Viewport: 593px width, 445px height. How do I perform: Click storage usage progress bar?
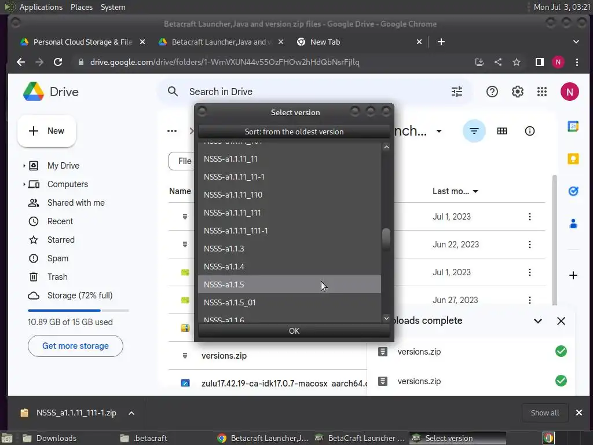(78, 311)
